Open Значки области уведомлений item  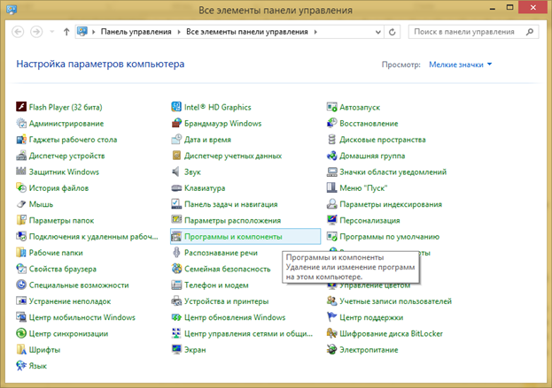click(x=386, y=171)
